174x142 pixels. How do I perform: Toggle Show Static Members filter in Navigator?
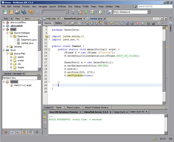(x=18, y=132)
